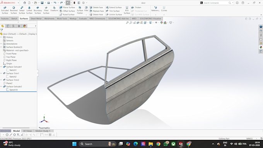Select the Extruded Surface tool
The height and width of the screenshot is (148, 263).
[5, 10]
